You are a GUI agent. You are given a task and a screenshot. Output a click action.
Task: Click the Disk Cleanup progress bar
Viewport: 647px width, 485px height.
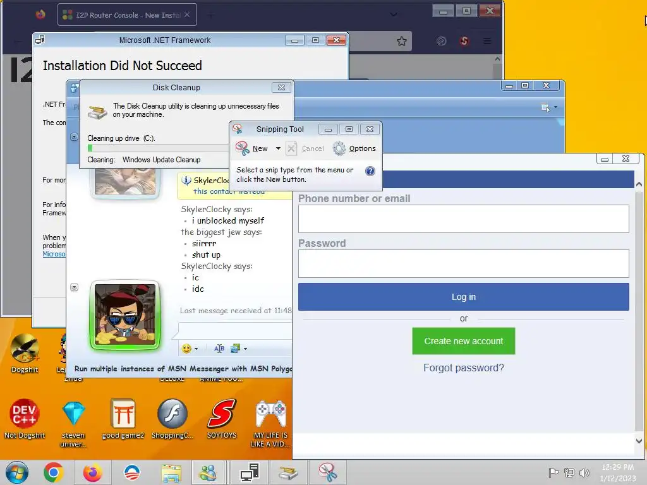[x=157, y=148]
